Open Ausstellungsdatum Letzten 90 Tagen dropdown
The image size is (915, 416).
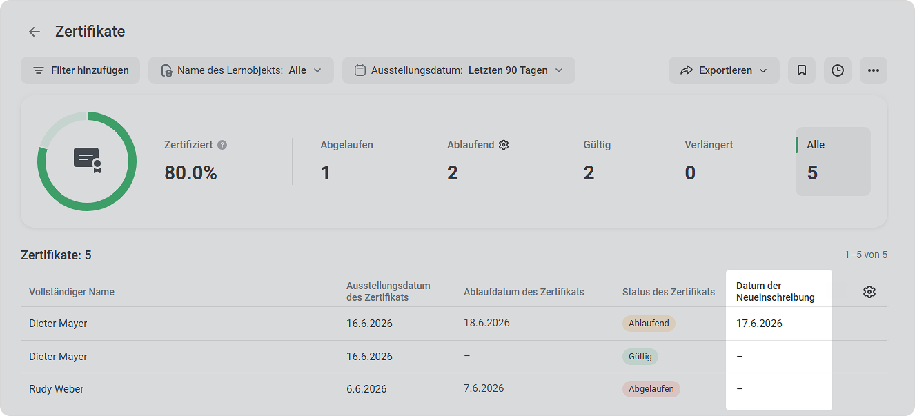[459, 70]
